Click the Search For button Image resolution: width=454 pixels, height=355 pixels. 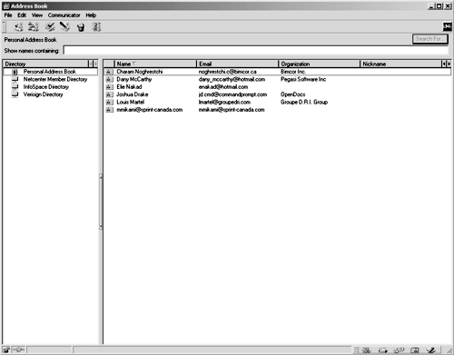click(430, 39)
